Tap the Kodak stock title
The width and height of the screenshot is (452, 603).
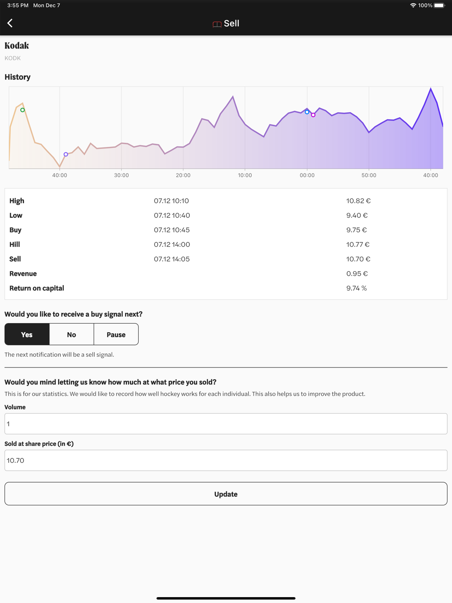pos(17,46)
